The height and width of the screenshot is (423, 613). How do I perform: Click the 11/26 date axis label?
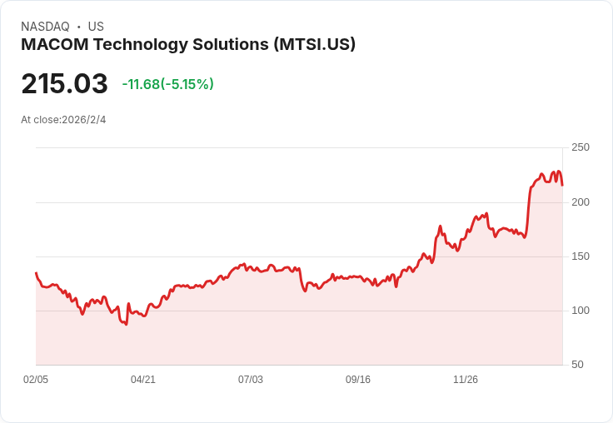point(466,379)
